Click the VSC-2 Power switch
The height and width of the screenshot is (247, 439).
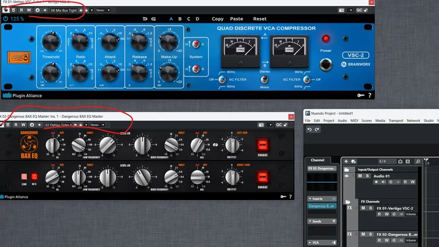(325, 65)
